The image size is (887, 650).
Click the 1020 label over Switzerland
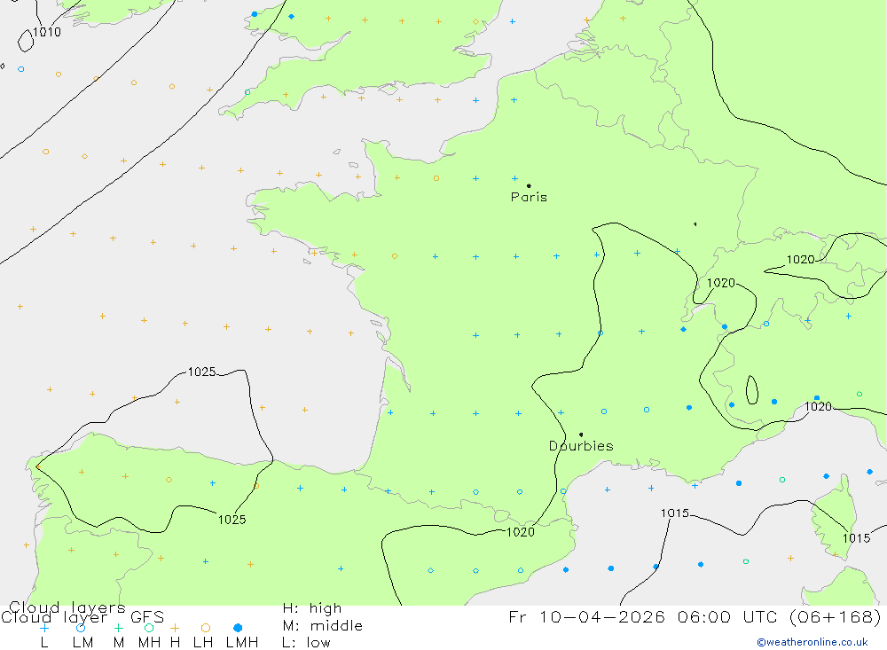pos(720,283)
